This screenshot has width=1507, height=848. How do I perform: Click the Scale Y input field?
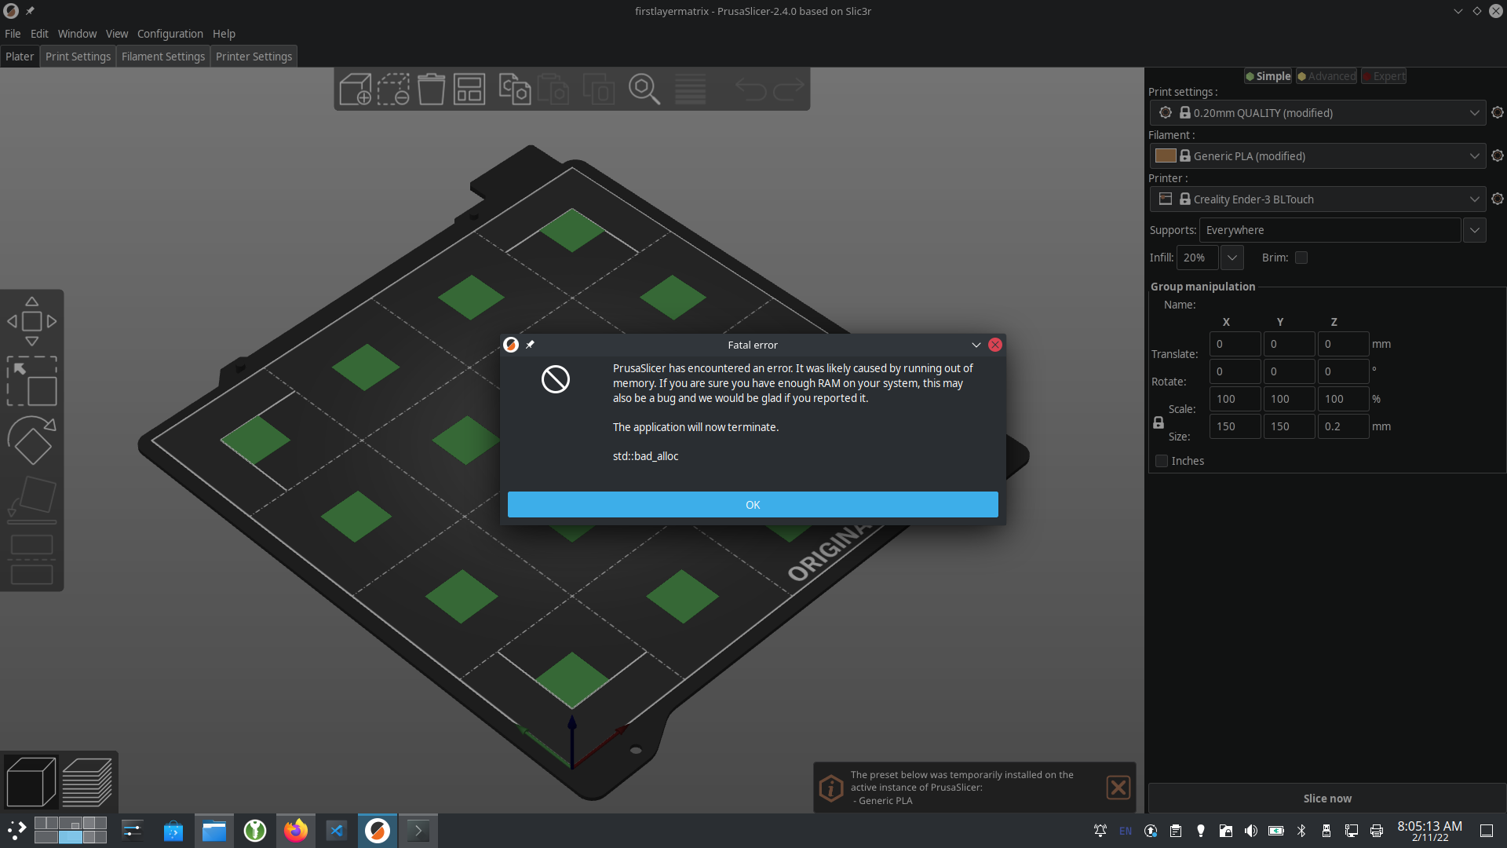[x=1289, y=399]
